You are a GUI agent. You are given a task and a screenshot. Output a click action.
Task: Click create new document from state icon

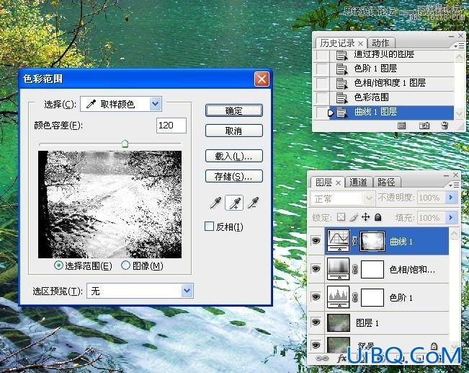(402, 126)
